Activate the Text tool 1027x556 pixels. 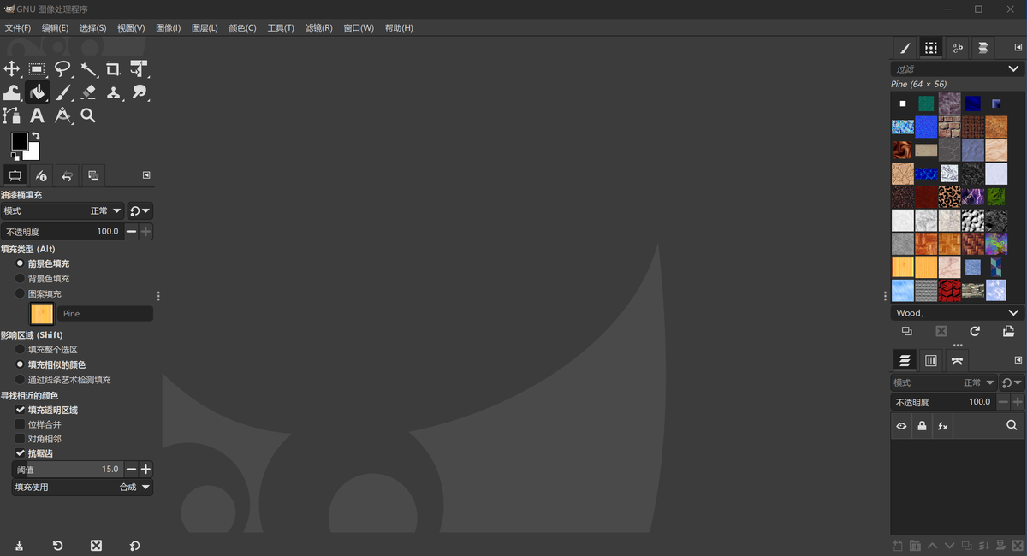37,115
